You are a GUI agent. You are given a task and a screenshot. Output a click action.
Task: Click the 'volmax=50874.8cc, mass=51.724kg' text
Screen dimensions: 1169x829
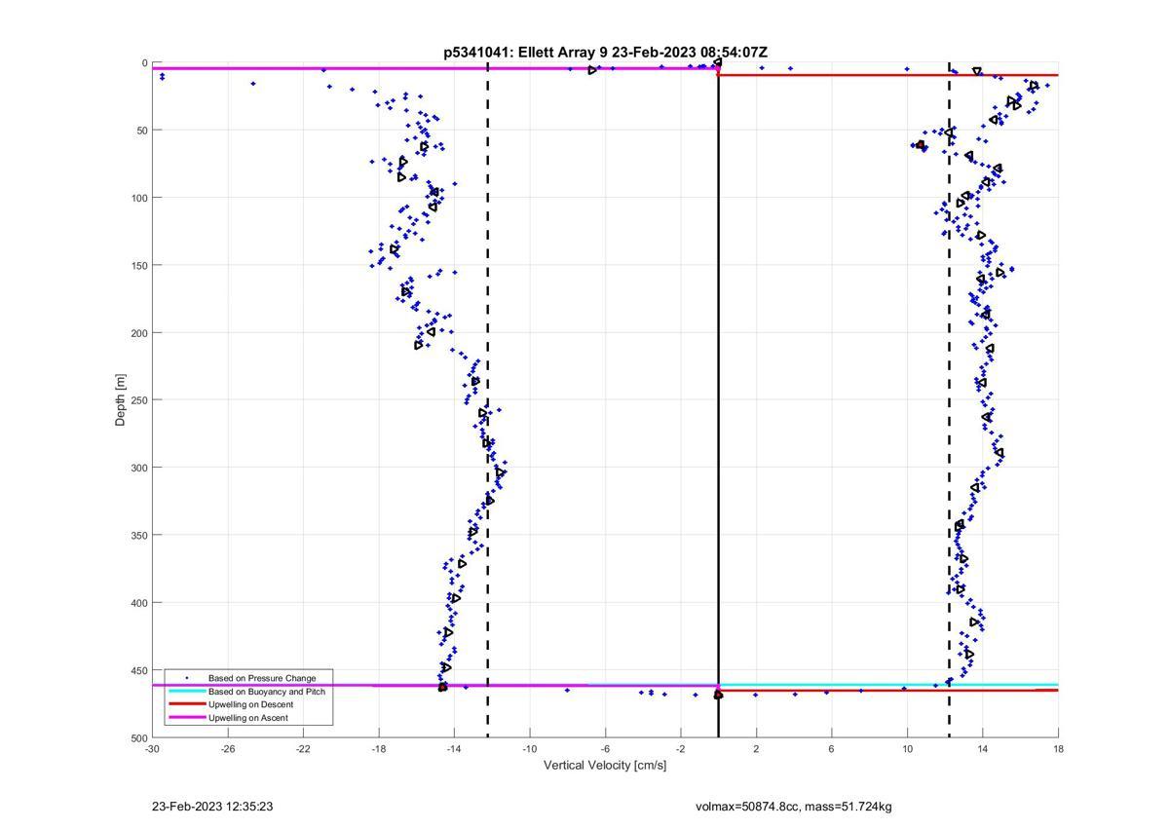pyautogui.click(x=794, y=807)
